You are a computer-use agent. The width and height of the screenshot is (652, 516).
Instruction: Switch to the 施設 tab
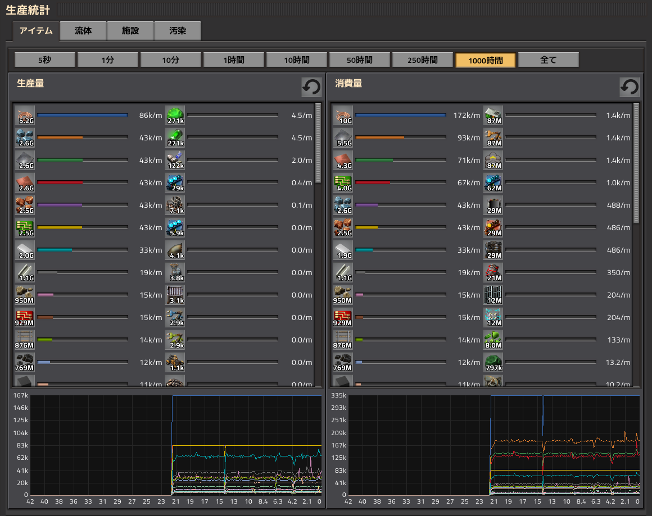130,31
